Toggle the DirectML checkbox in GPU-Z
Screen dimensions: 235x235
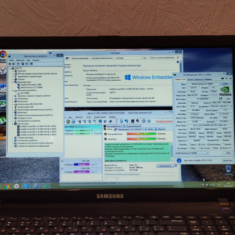click(223, 145)
